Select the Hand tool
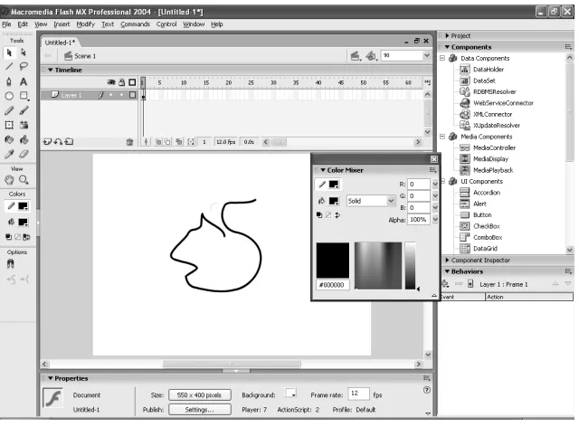 [x=9, y=180]
